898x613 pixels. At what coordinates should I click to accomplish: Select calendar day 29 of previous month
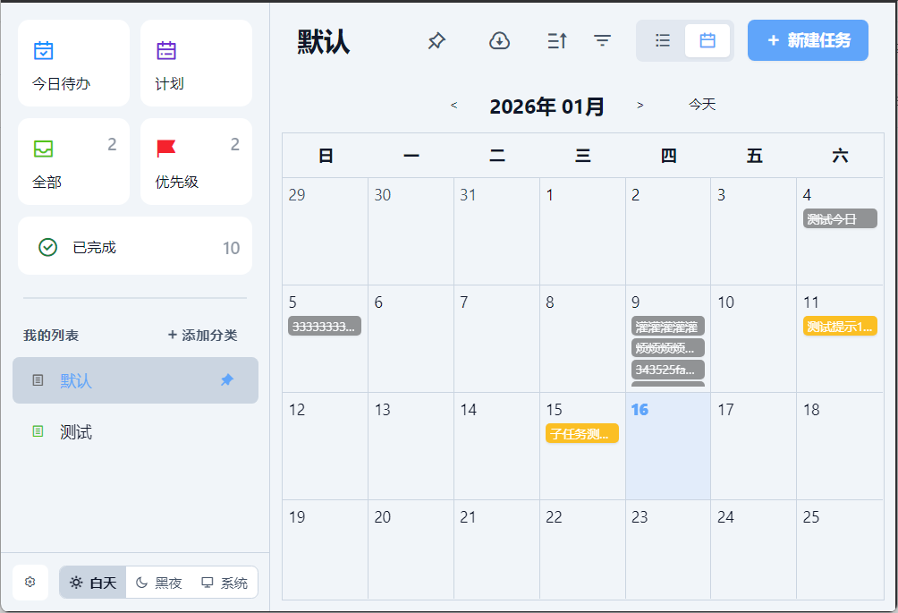coord(325,231)
